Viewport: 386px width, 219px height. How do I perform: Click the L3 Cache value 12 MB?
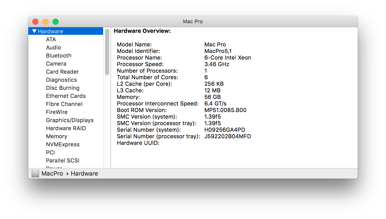212,90
